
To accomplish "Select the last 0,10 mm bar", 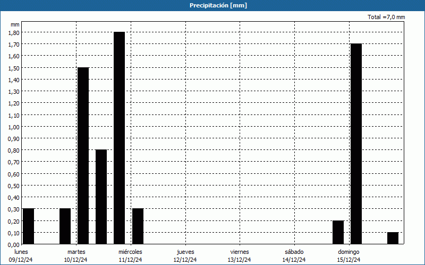I will 393,238.
